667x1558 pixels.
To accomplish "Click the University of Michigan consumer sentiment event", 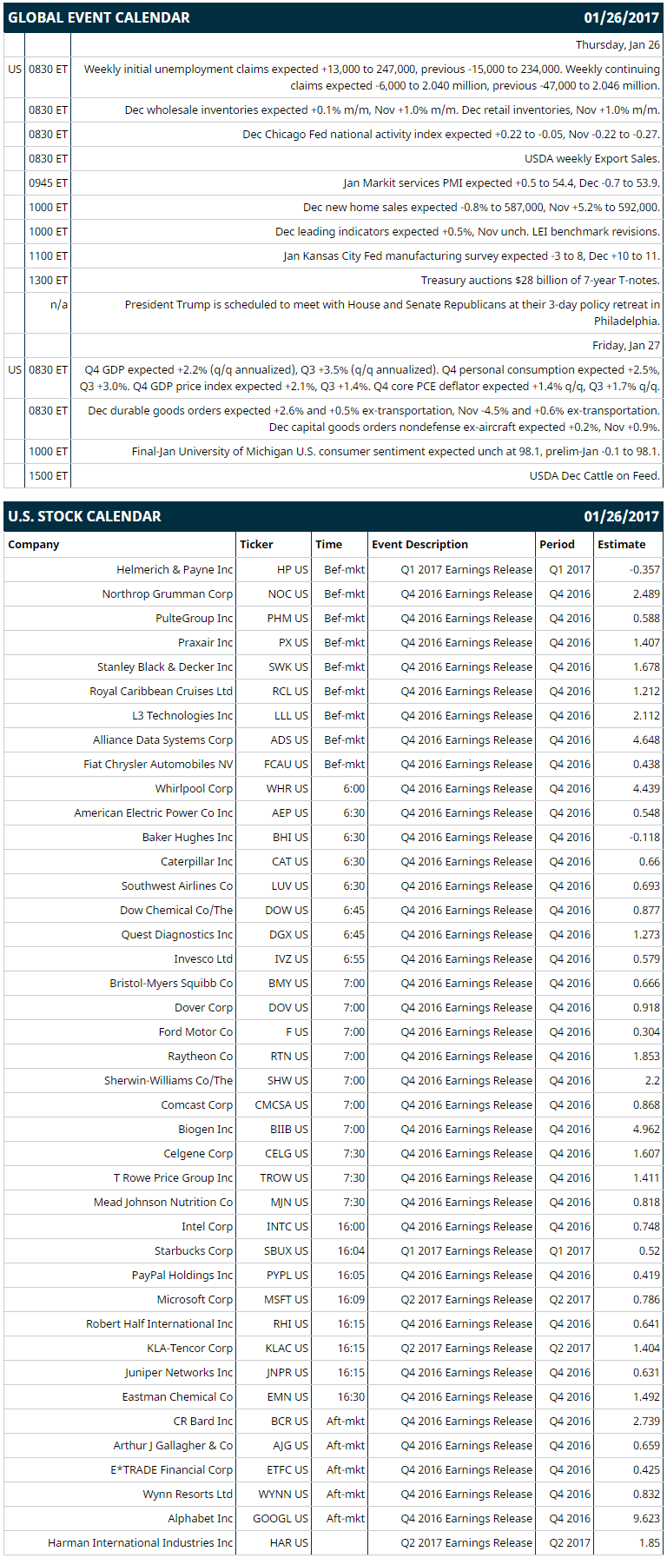I will [395, 451].
